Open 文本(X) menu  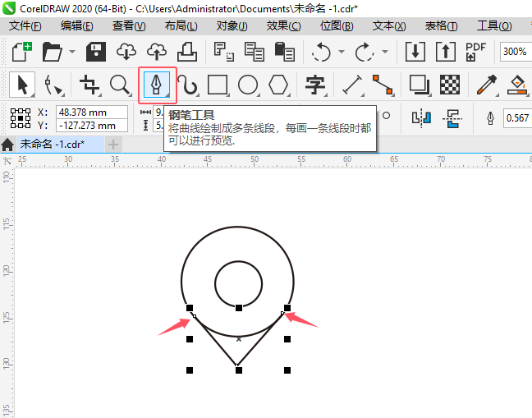coord(389,25)
